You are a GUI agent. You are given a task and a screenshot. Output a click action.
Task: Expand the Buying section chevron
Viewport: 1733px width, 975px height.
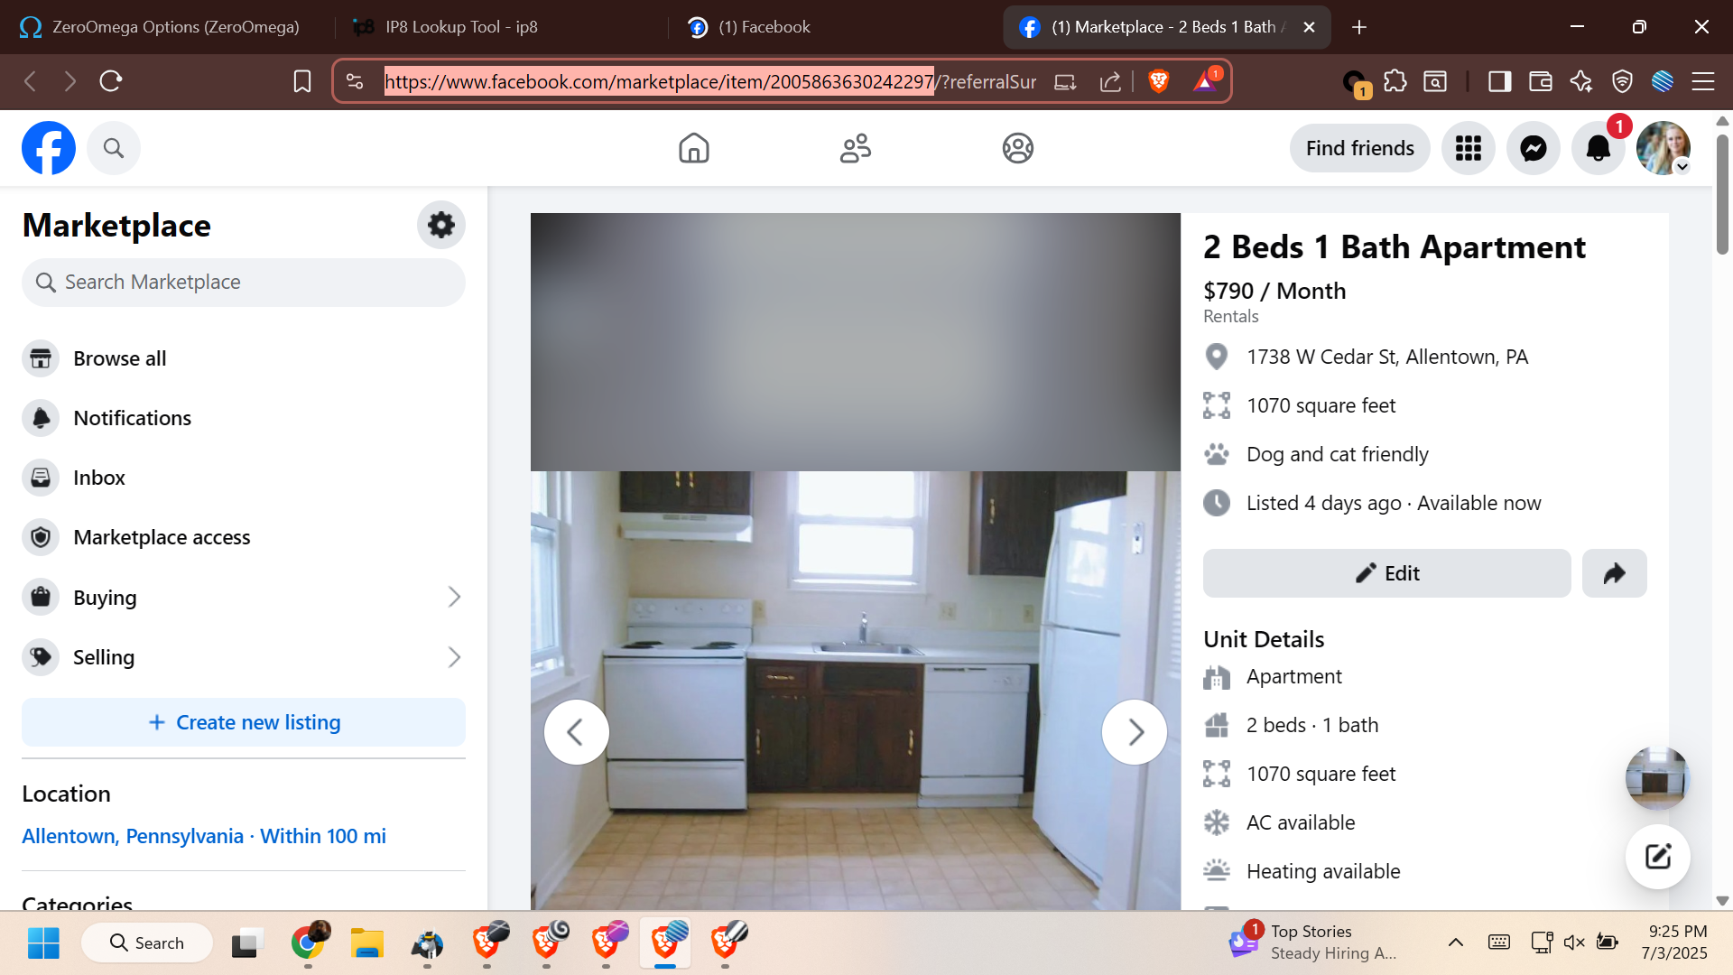pyautogui.click(x=454, y=597)
